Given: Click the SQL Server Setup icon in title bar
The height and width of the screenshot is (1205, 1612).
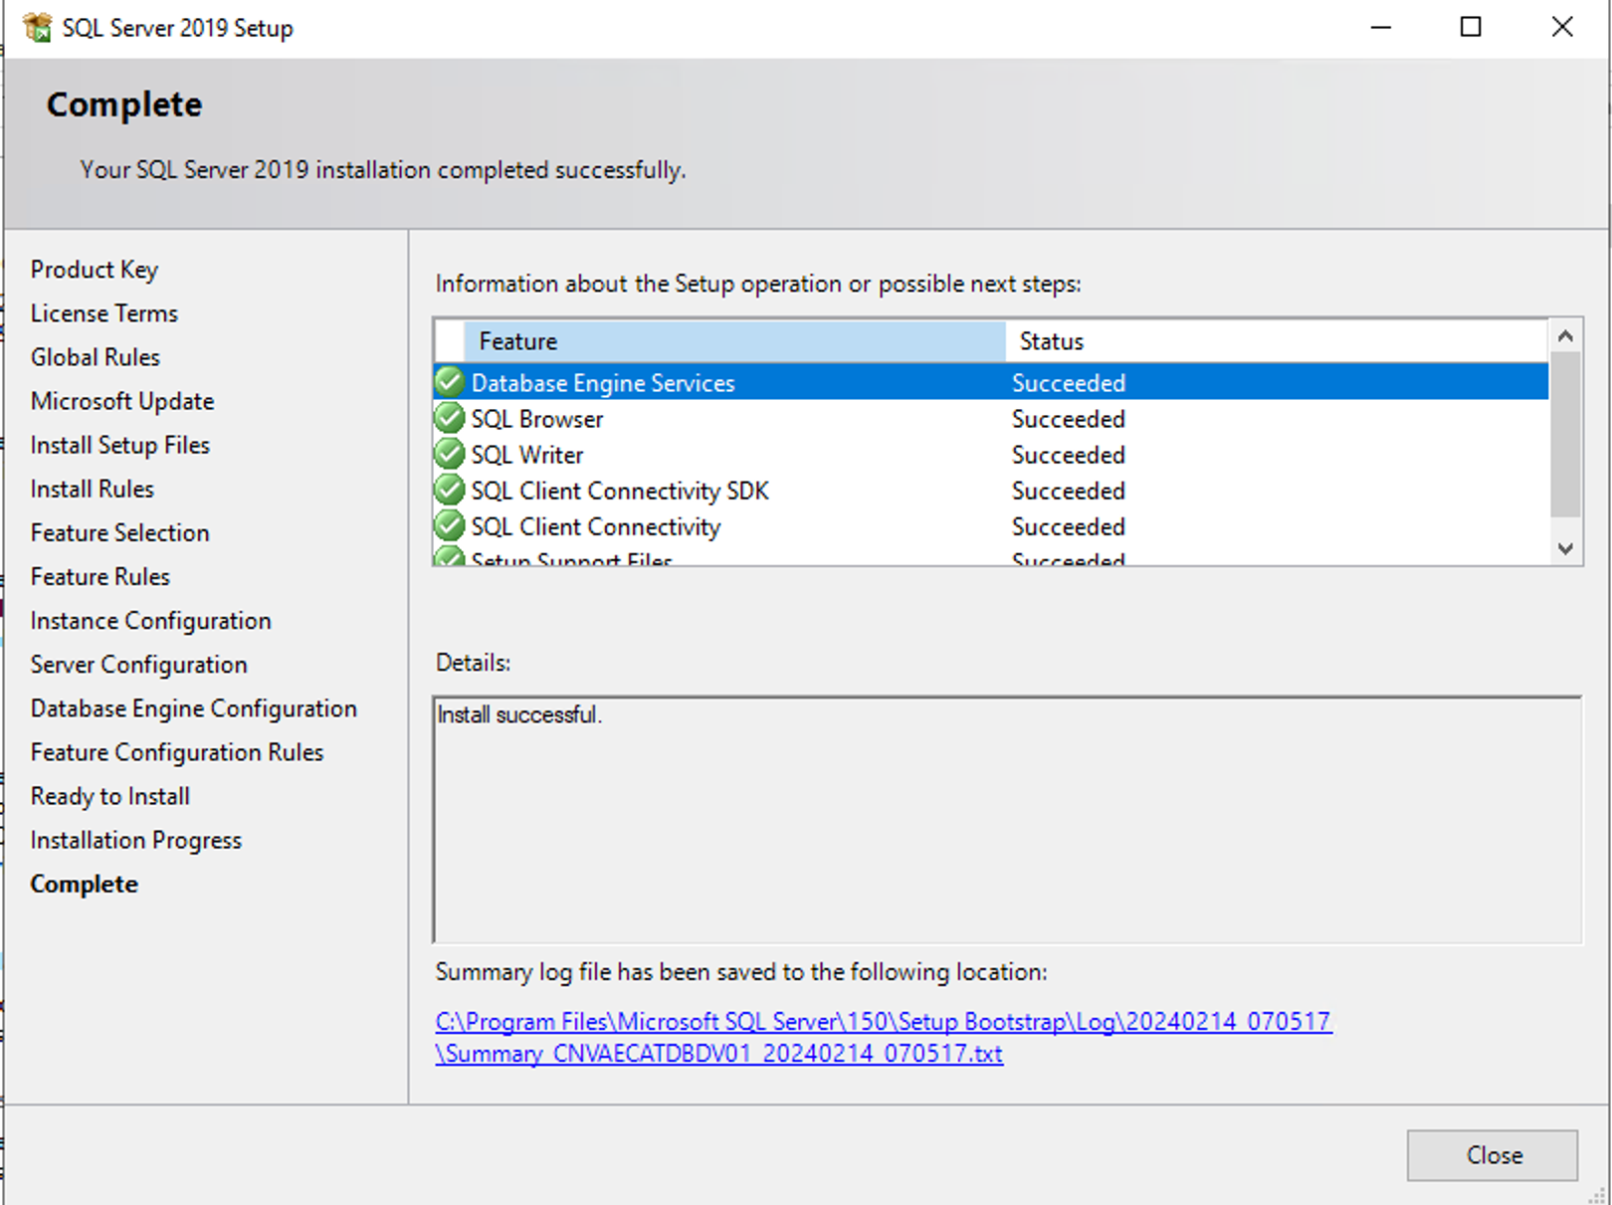Looking at the screenshot, I should [37, 27].
